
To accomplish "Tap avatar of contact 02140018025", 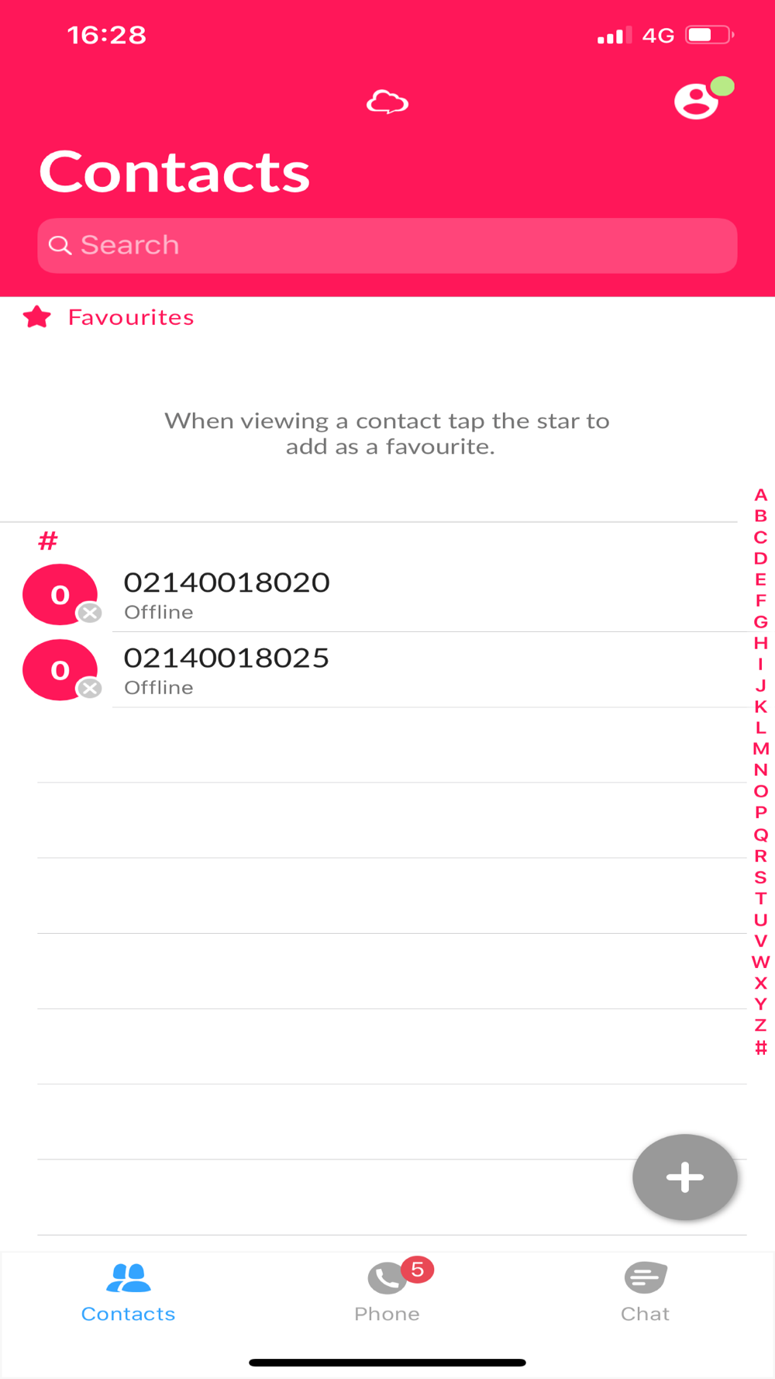I will click(x=60, y=669).
